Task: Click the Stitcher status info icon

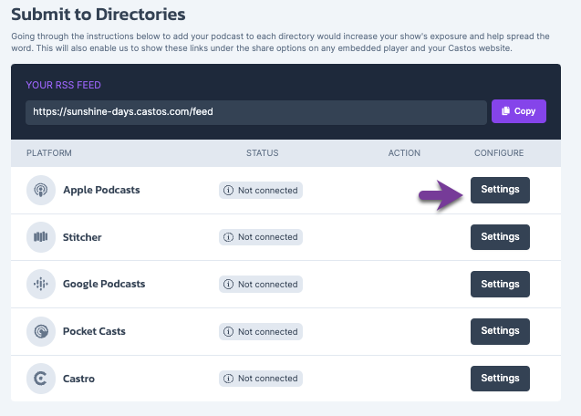Action: coord(228,237)
